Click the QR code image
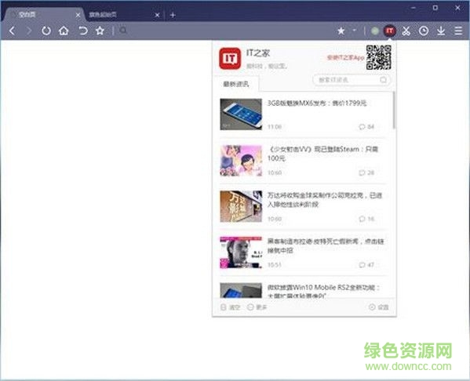The image size is (470, 381). (x=378, y=57)
